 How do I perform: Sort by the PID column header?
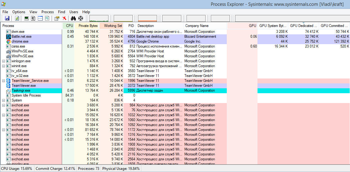[129, 26]
